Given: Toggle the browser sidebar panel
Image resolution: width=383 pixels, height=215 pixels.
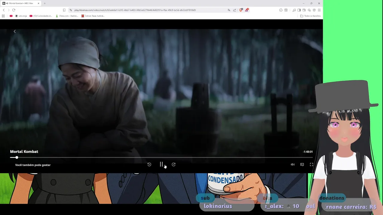Looking at the screenshot, I should [299, 10].
